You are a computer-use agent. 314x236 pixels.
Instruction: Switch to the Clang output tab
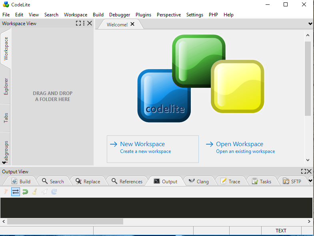199,181
